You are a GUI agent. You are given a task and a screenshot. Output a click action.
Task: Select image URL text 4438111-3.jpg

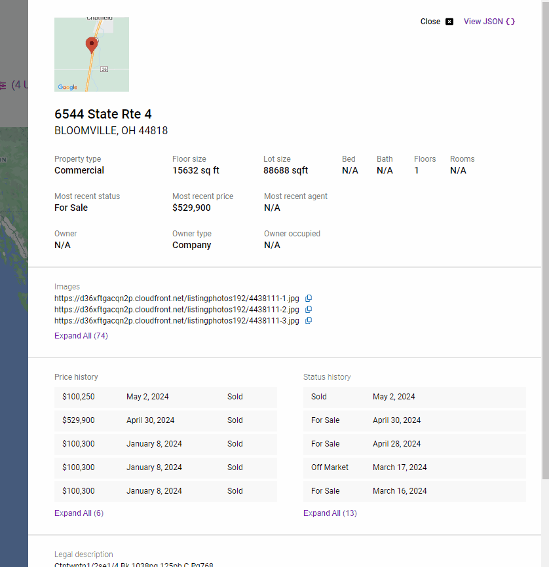(x=177, y=321)
